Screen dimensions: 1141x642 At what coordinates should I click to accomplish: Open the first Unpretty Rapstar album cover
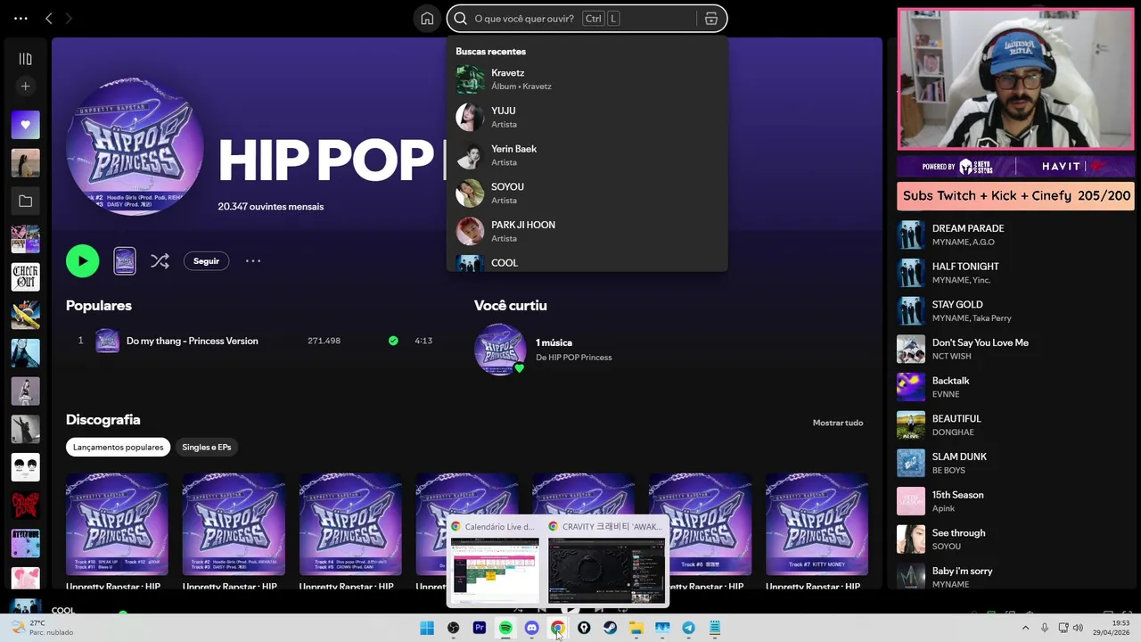117,524
